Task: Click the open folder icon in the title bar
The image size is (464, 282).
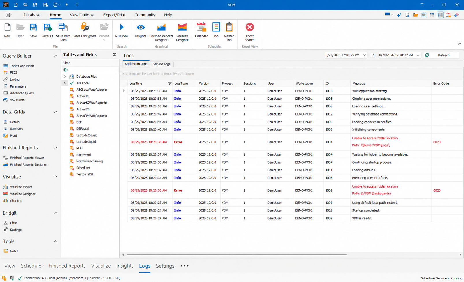Action: coord(25,5)
